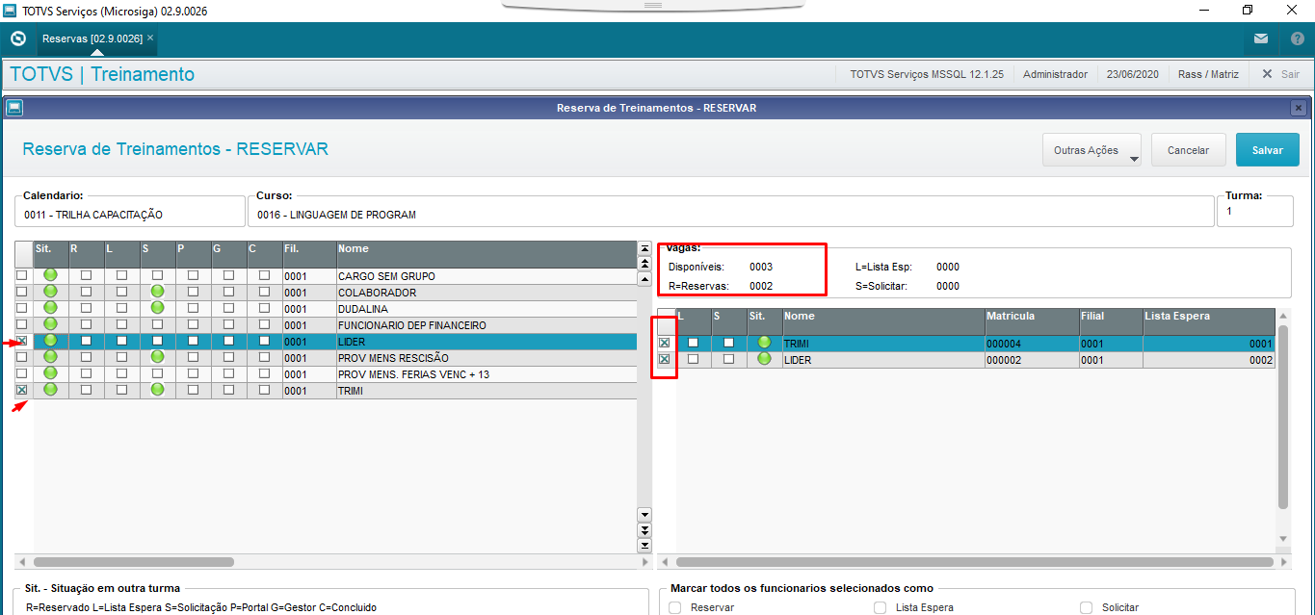The height and width of the screenshot is (615, 1315).
Task: Click the Turma field
Action: pos(1255,210)
